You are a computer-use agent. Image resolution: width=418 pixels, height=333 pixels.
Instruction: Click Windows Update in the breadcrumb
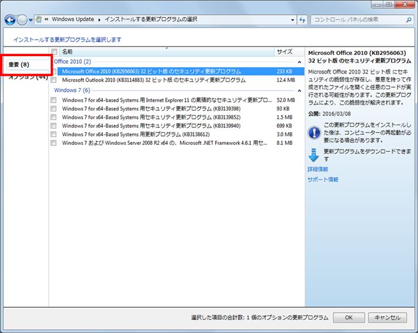click(72, 19)
